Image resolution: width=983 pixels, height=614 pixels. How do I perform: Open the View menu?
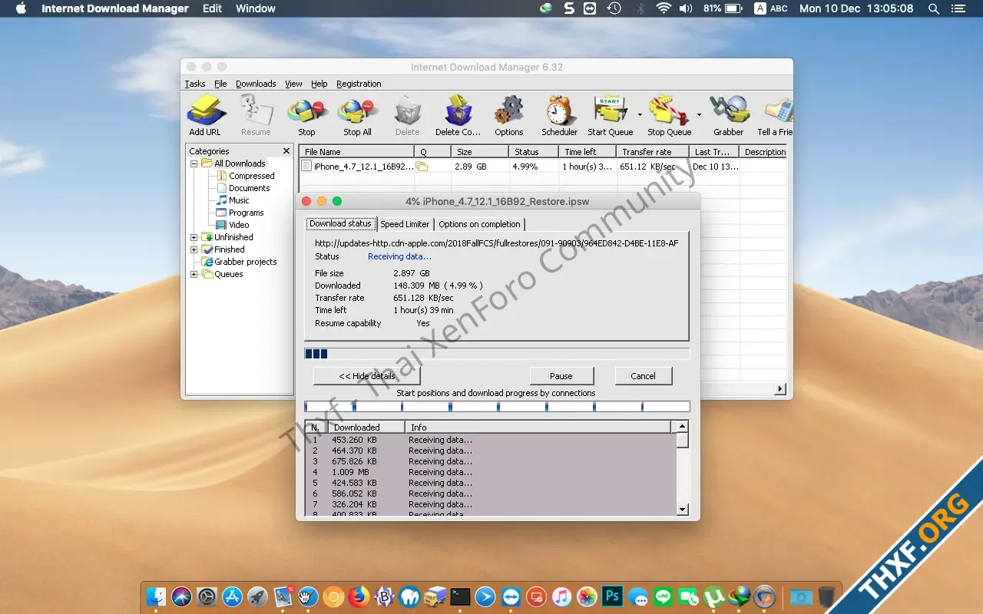[293, 84]
